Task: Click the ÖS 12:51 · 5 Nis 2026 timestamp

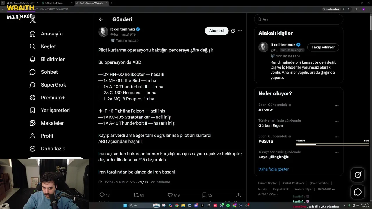Action: (116, 182)
